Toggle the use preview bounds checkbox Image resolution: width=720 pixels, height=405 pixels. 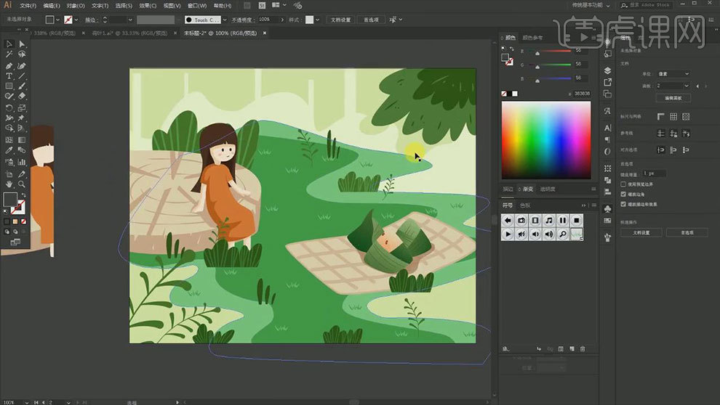click(x=623, y=184)
